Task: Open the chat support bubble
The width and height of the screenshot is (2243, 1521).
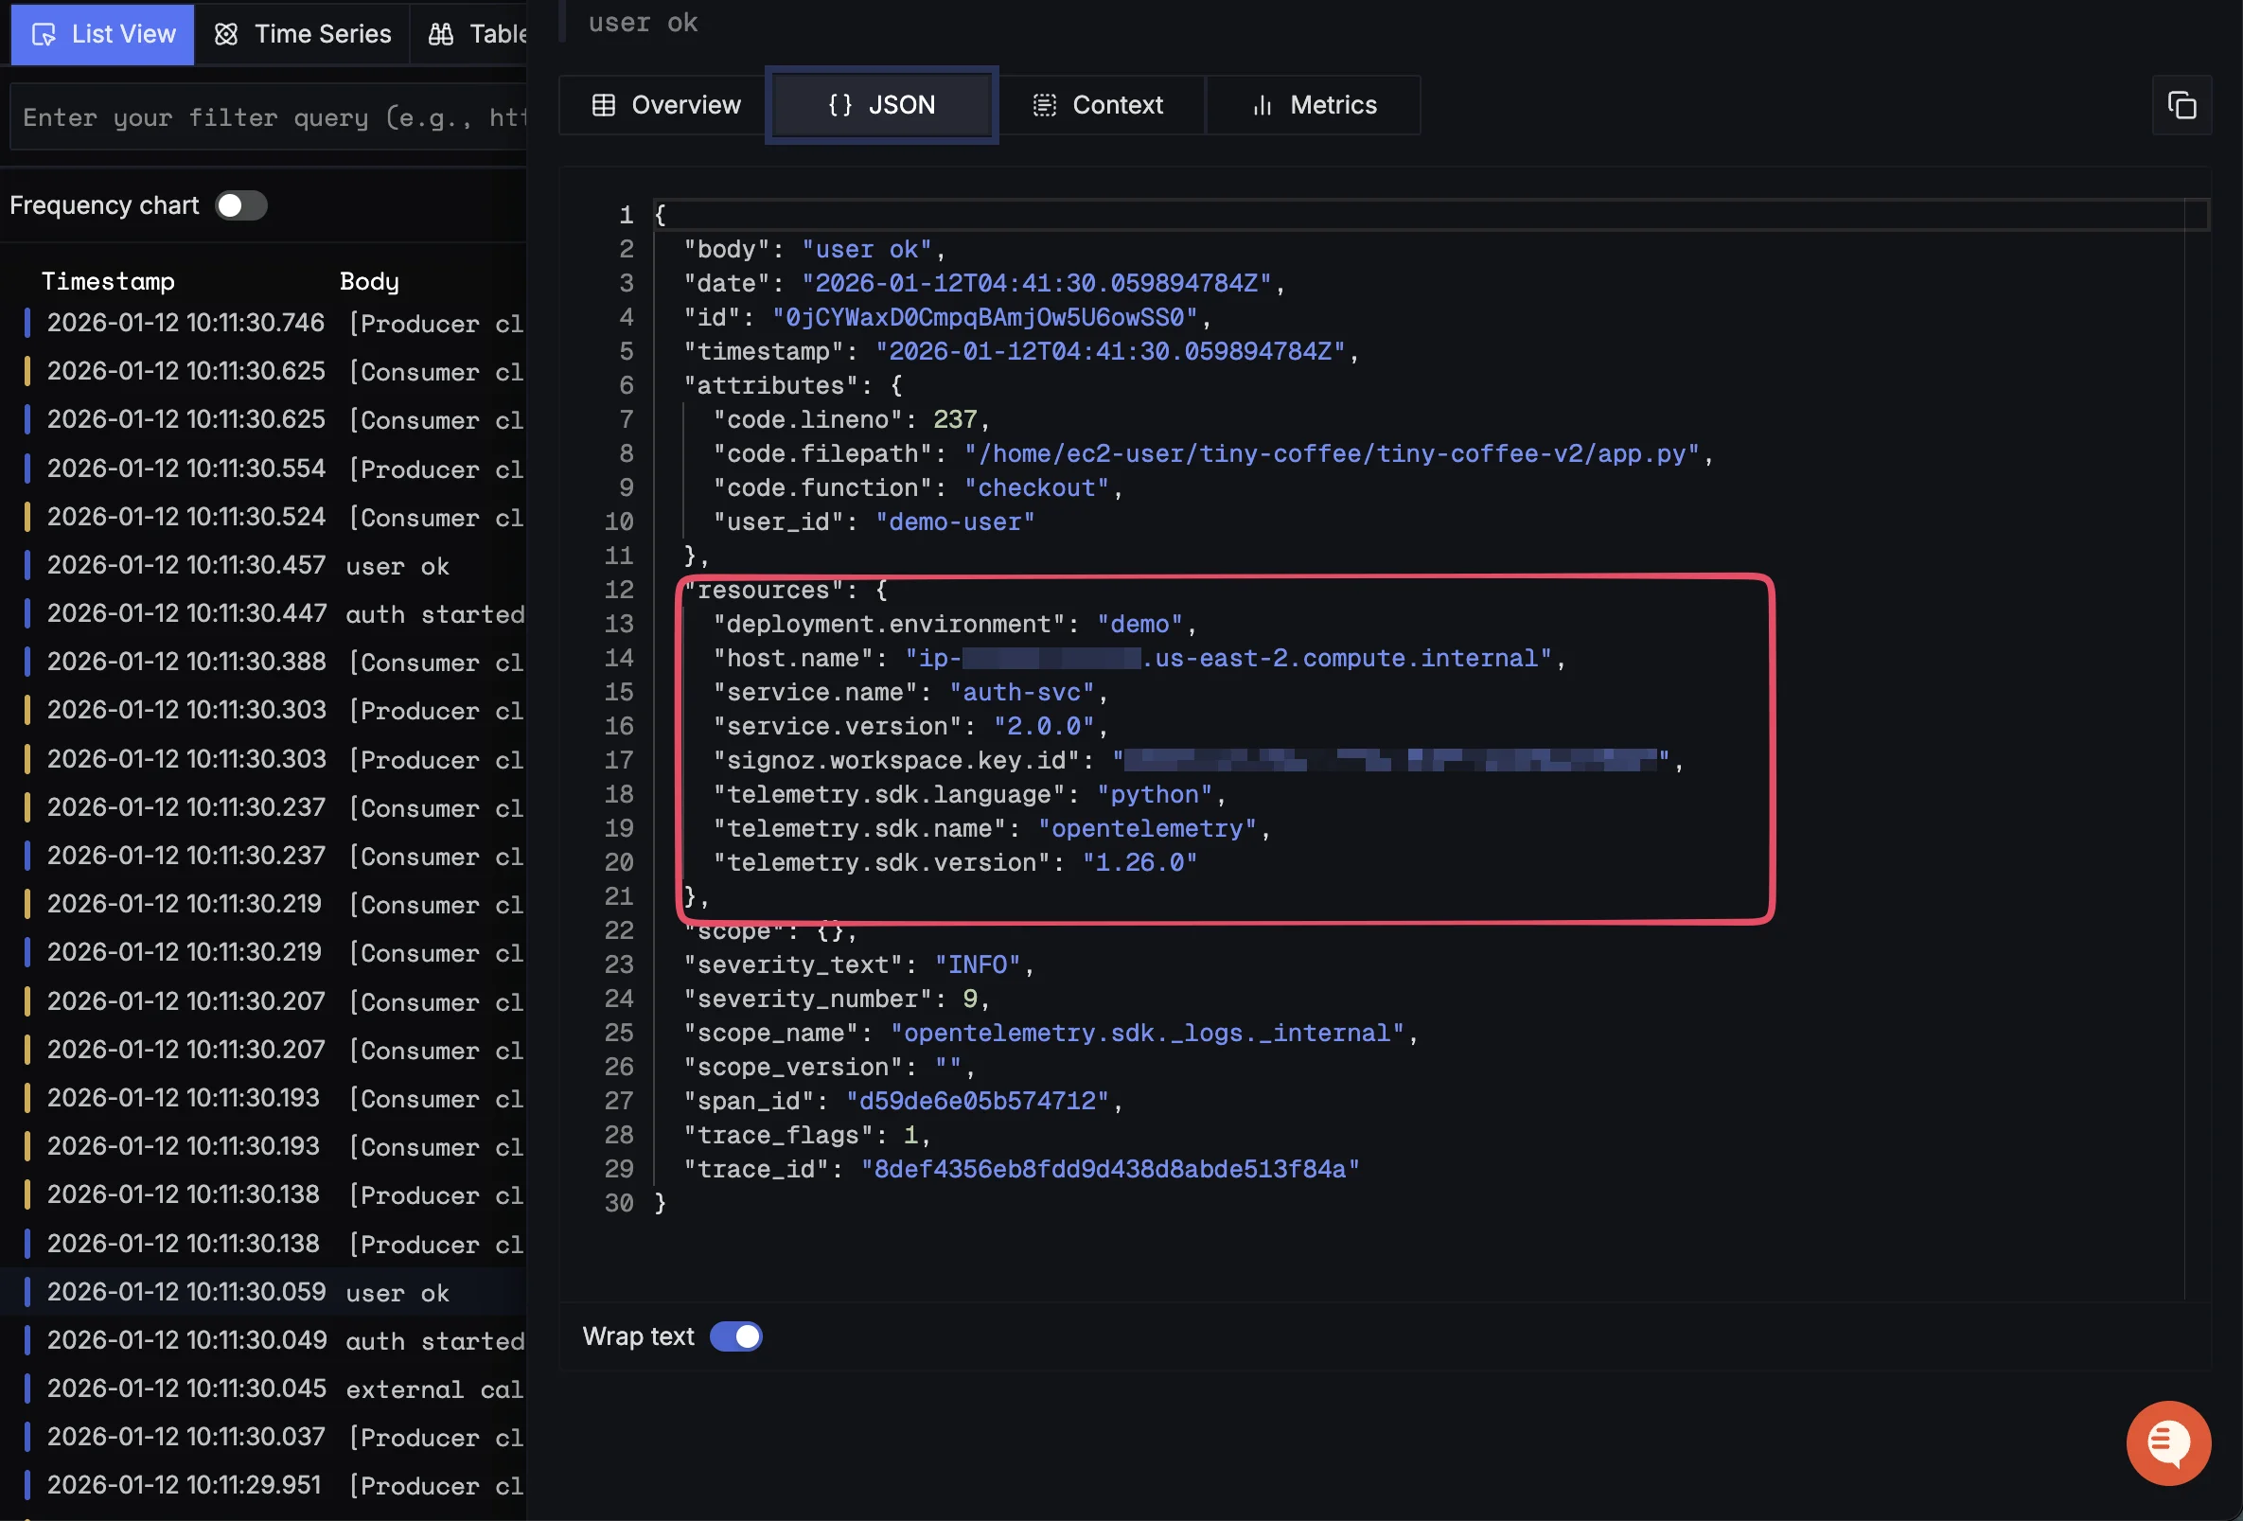Action: pos(2167,1441)
